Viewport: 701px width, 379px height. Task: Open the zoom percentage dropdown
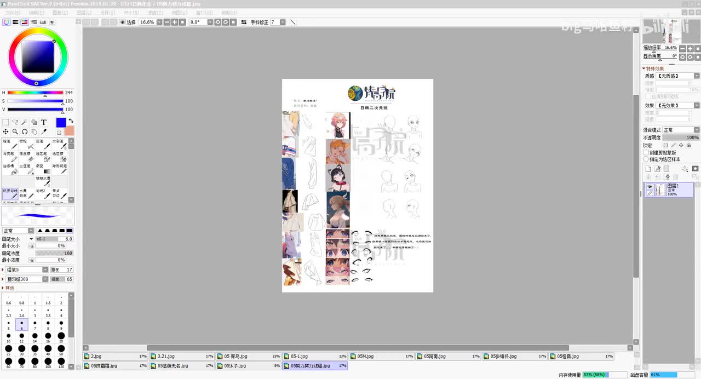coord(159,22)
